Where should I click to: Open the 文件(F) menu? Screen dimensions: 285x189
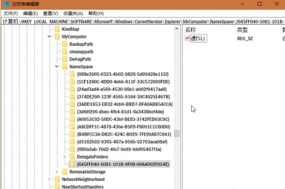click(11, 13)
